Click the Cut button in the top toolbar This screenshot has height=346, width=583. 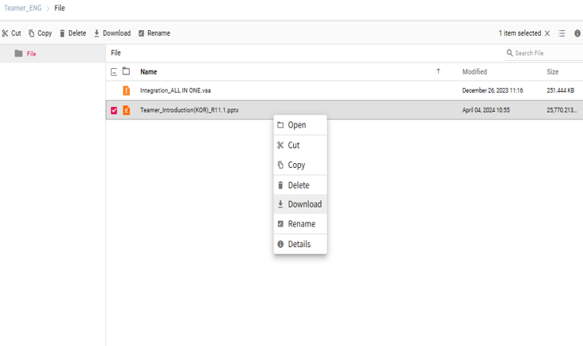click(11, 33)
